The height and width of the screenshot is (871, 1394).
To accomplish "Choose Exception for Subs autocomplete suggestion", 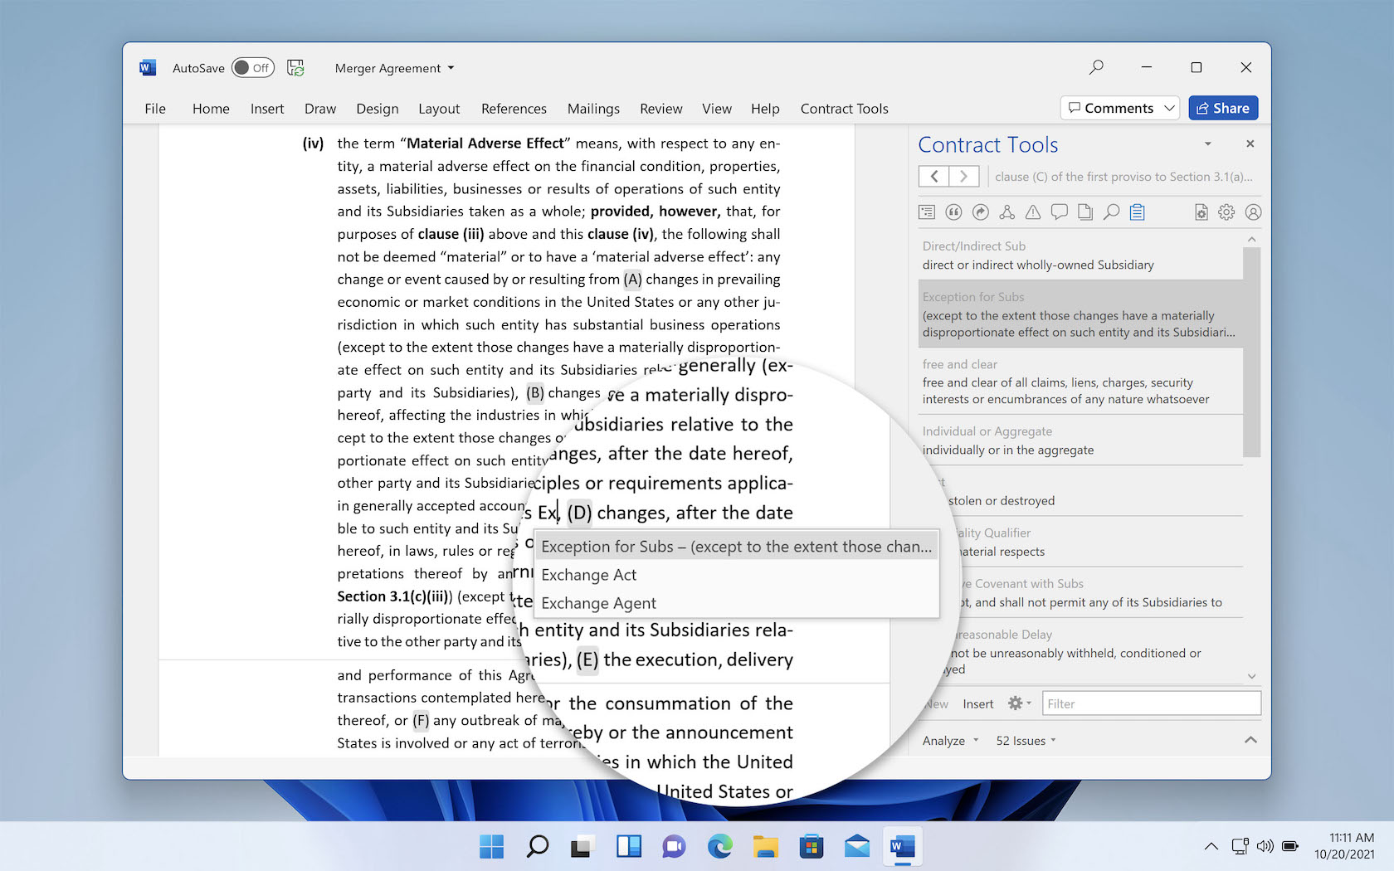I will click(x=737, y=547).
